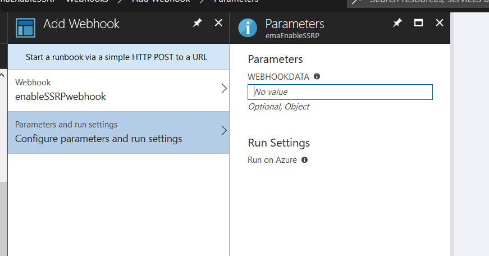Click the Run on Azure label
The image size is (489, 256).
click(x=272, y=160)
